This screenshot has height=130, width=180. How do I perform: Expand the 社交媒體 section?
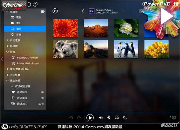click(7, 75)
